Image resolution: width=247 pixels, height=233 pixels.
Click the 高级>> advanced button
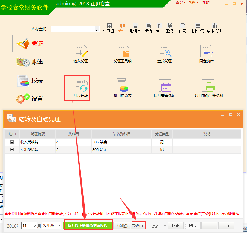pyautogui.click(x=138, y=226)
